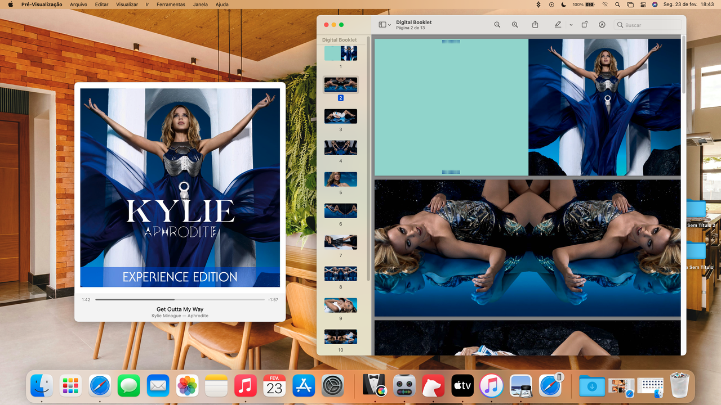Click the battery status indicator
The height and width of the screenshot is (405, 721).
coord(584,4)
